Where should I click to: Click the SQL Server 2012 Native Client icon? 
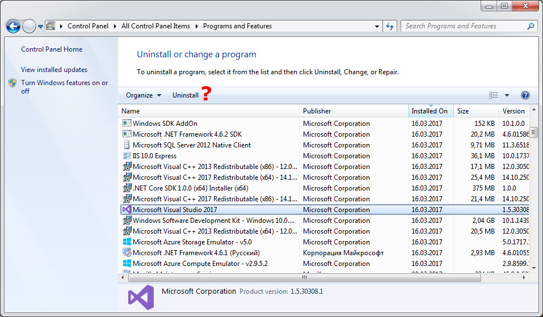click(127, 145)
